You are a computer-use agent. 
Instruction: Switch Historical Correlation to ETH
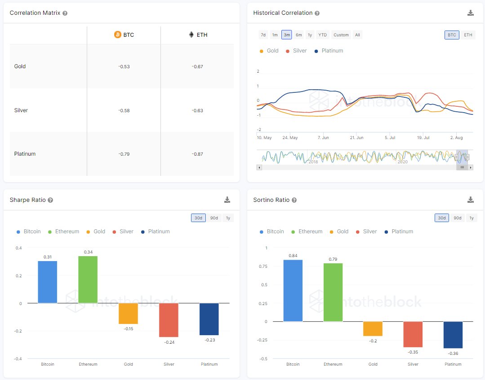[x=468, y=35]
